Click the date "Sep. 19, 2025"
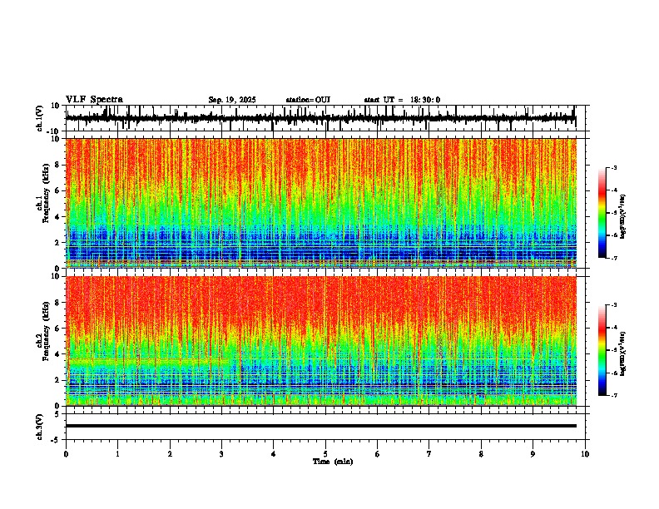This screenshot has width=659, height=509. tap(232, 100)
